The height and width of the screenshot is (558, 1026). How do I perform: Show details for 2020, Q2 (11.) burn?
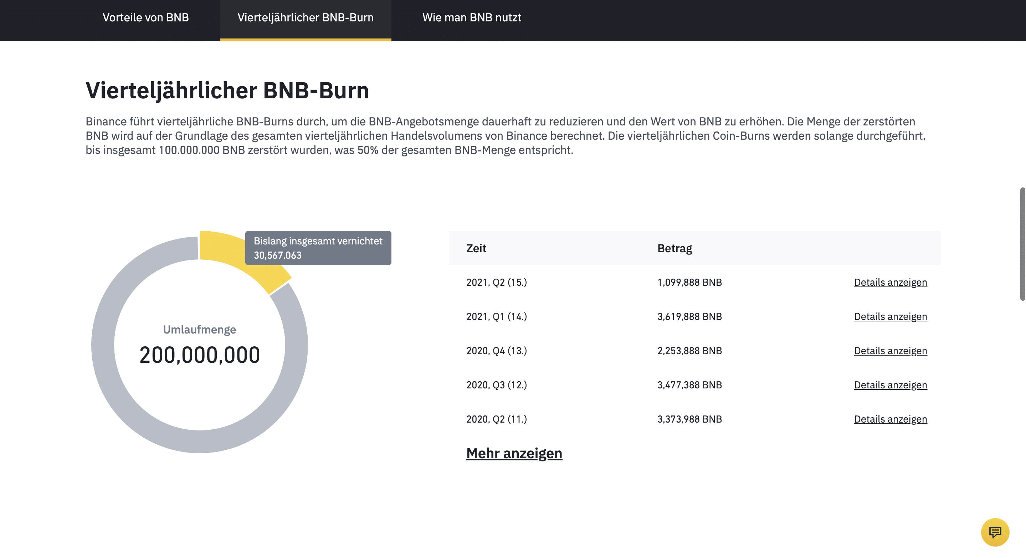(x=890, y=419)
